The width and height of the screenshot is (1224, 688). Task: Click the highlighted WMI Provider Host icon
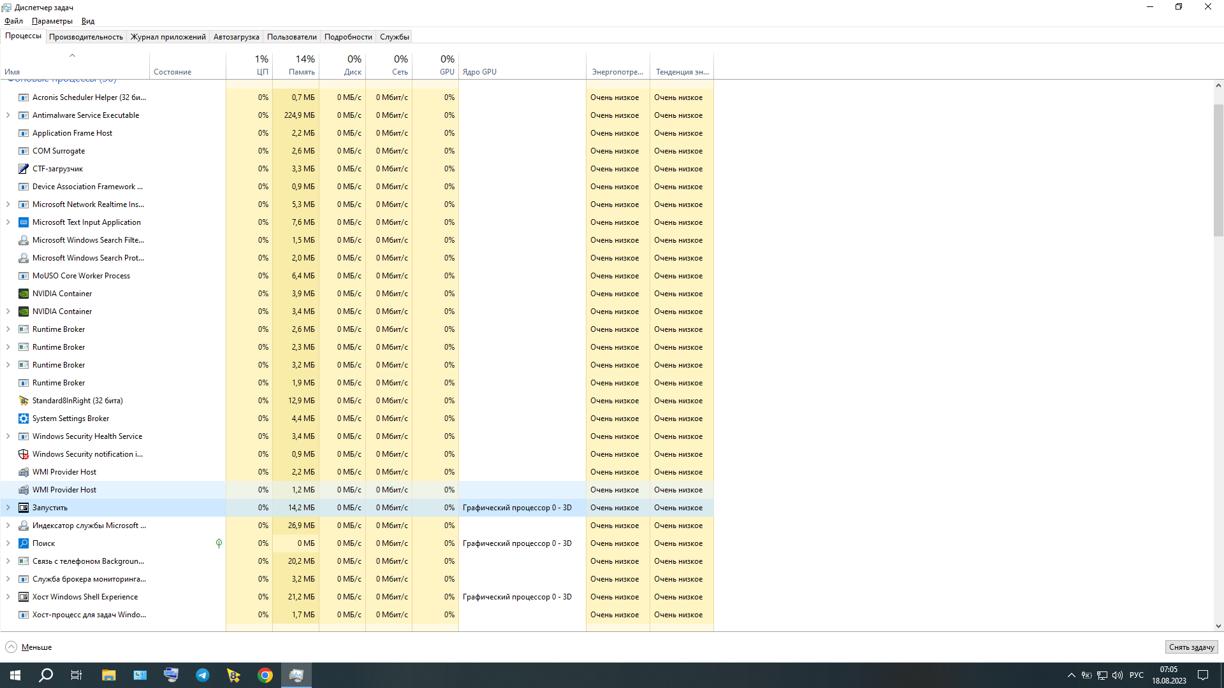pos(24,490)
